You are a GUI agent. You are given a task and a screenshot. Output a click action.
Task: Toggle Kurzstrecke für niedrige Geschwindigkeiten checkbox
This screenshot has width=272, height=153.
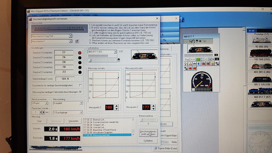pyautogui.click(x=80, y=85)
